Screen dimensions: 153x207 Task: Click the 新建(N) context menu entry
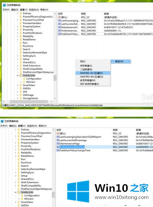click(x=121, y=62)
